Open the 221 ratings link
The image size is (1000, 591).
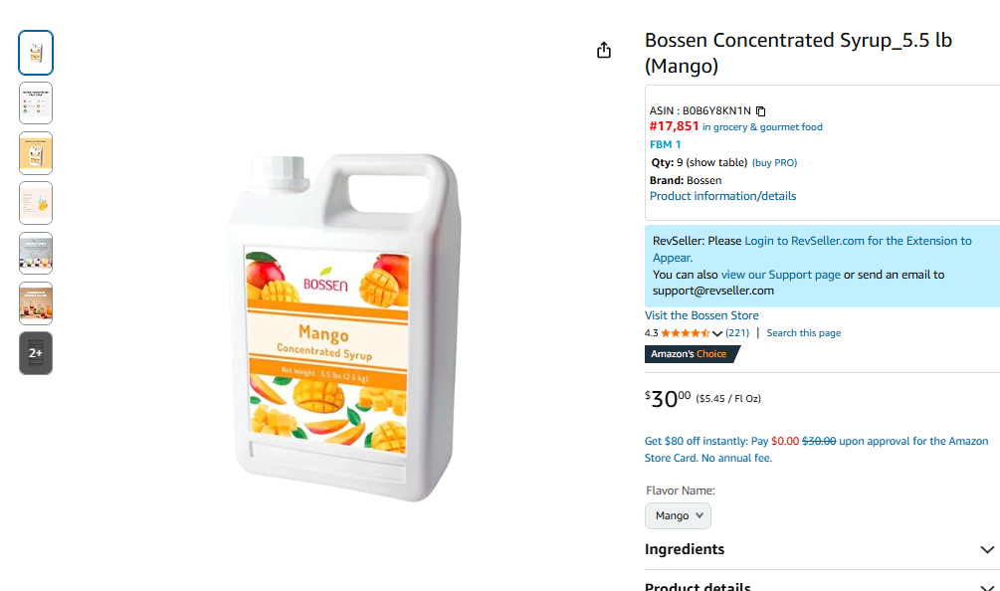737,332
